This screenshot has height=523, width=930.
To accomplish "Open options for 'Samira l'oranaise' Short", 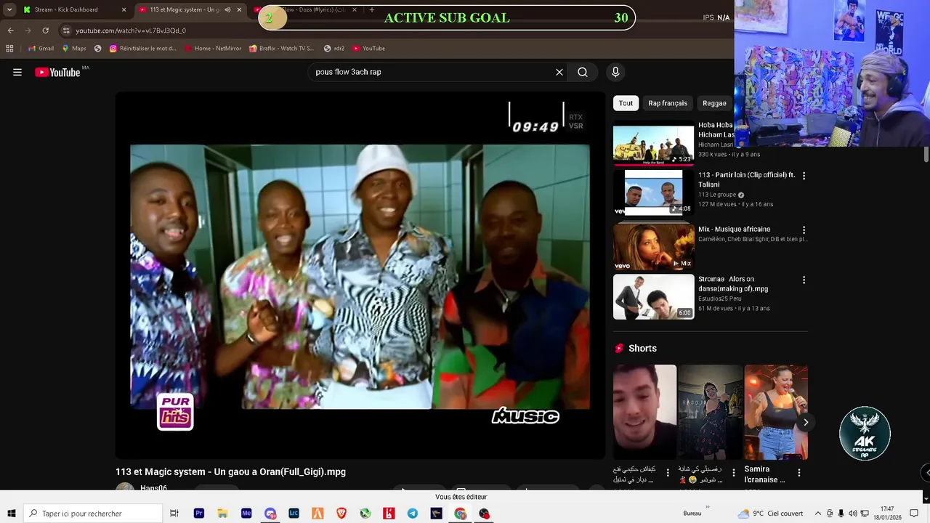I will pyautogui.click(x=799, y=473).
